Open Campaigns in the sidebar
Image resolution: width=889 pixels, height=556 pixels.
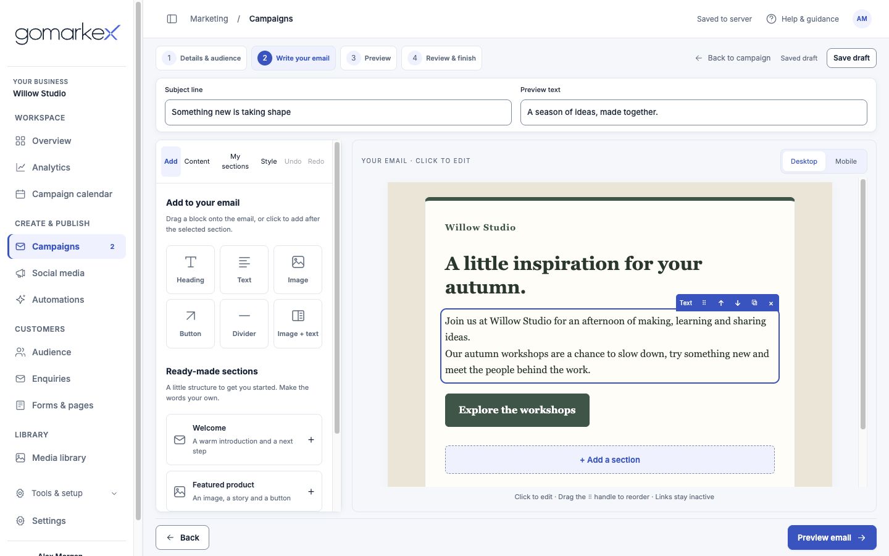click(67, 246)
